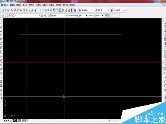166x124 pixels.
Task: Click the Open file icon
Action: [5, 10]
